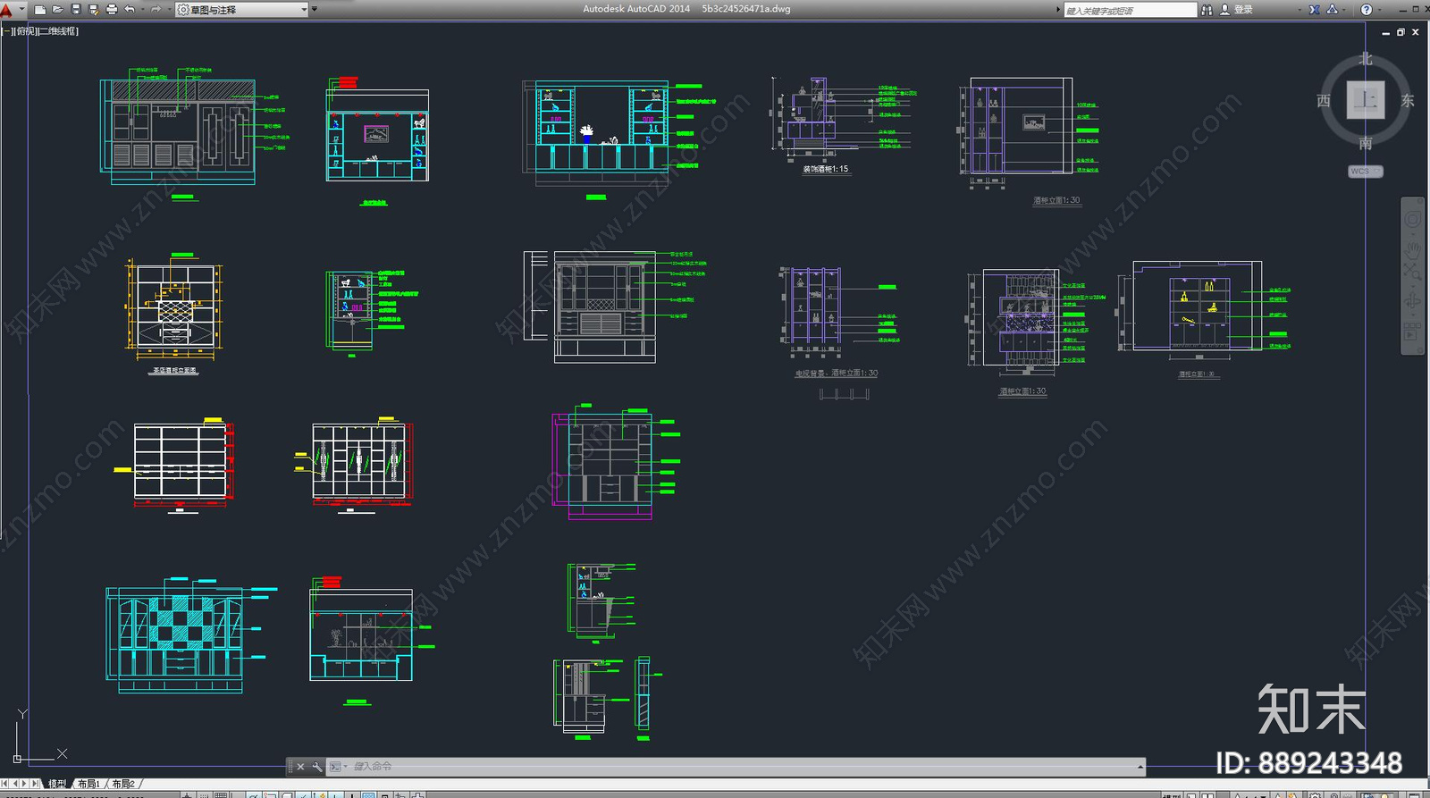Click the previous-tab navigation arrow
This screenshot has width=1430, height=798.
15,784
